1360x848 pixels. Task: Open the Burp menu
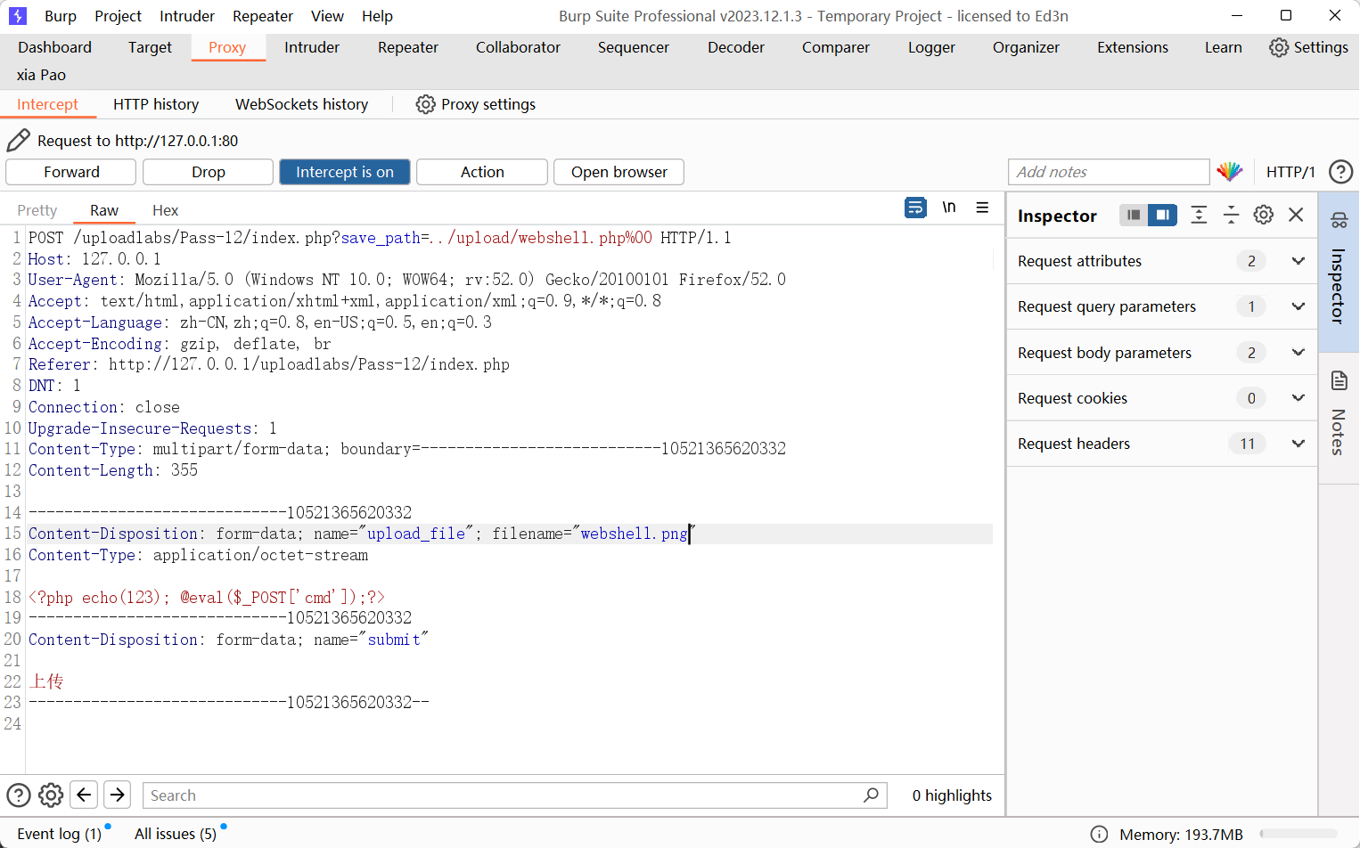tap(61, 16)
